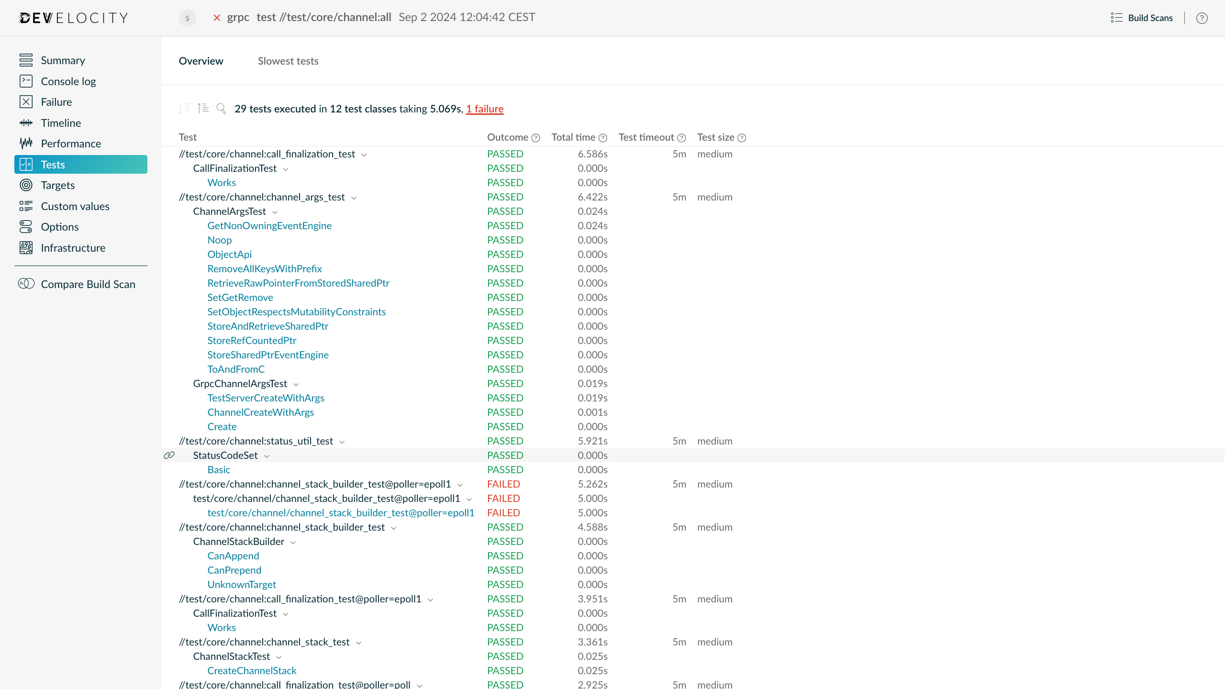This screenshot has height=689, width=1225.
Task: Open the Console log section
Action: [x=68, y=81]
